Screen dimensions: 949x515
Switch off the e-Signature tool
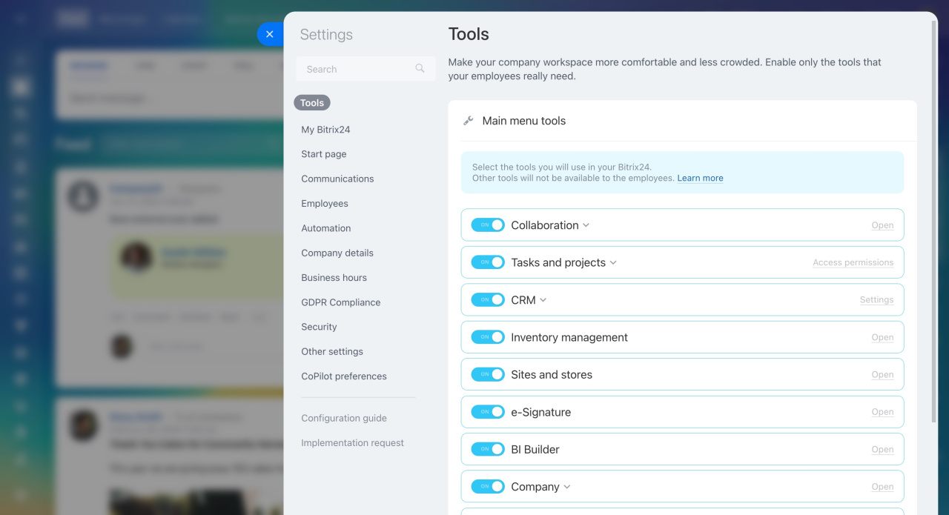(x=488, y=412)
